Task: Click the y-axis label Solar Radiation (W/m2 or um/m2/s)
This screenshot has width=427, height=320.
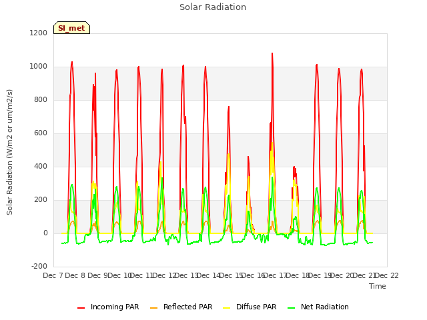Action: [x=9, y=152]
